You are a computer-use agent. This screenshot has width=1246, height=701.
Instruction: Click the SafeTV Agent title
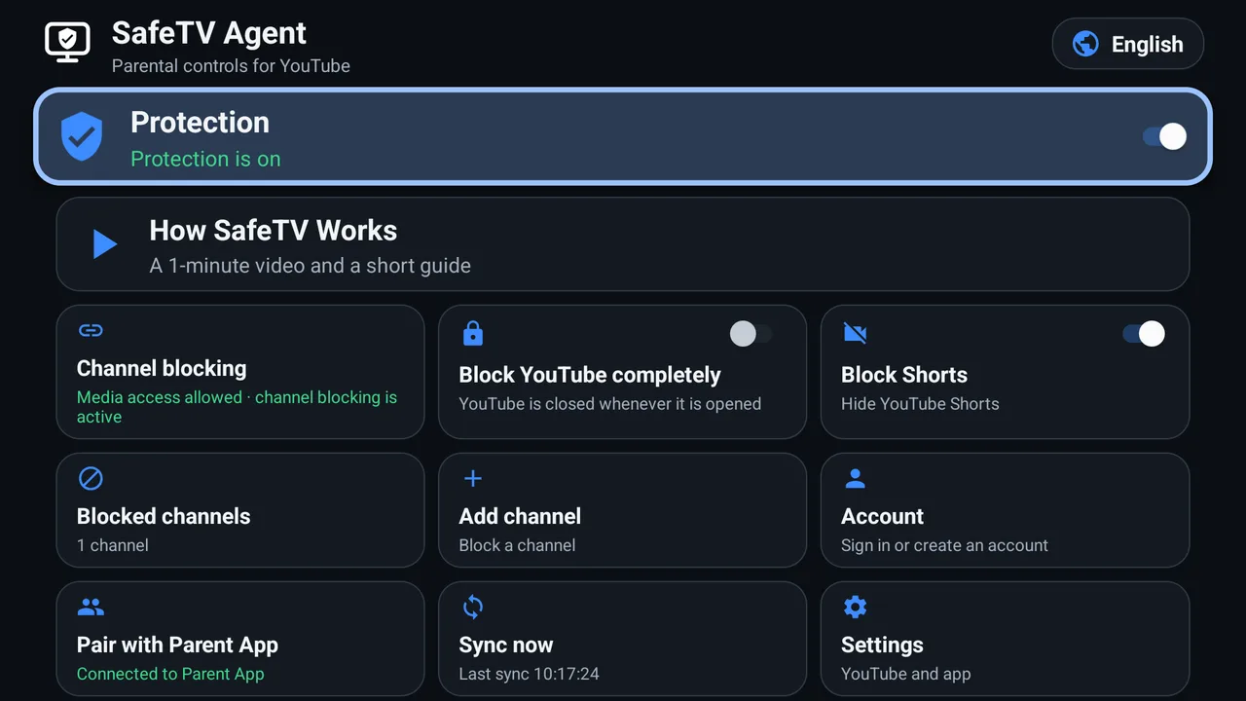209,33
